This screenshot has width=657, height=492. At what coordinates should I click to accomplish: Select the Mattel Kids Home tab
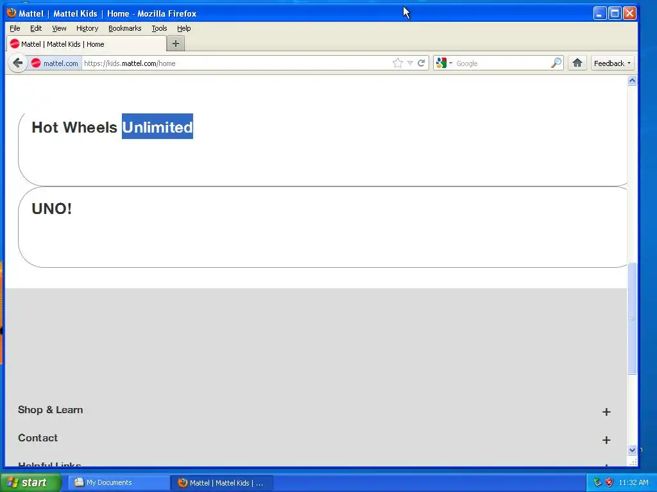coord(87,44)
